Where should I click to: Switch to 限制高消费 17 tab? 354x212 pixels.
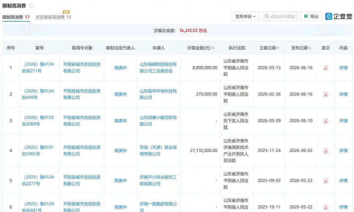16,17
